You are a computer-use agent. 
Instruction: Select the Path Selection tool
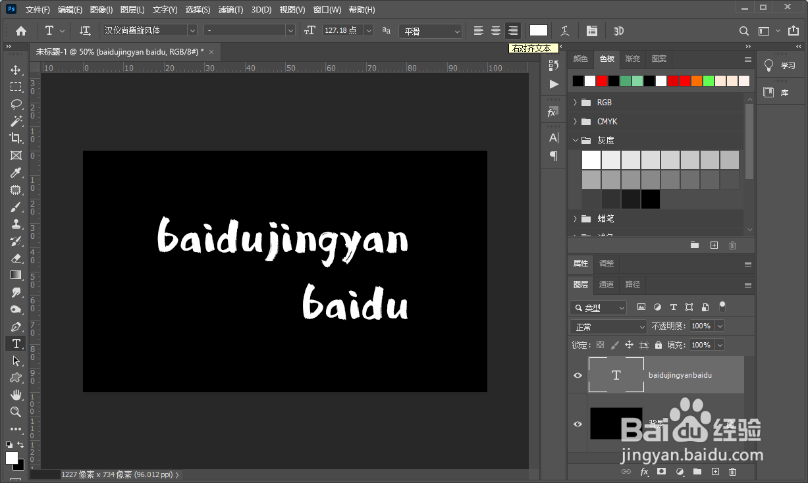[16, 361]
